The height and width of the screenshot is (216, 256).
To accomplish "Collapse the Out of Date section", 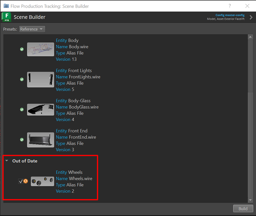I will pyautogui.click(x=7, y=161).
